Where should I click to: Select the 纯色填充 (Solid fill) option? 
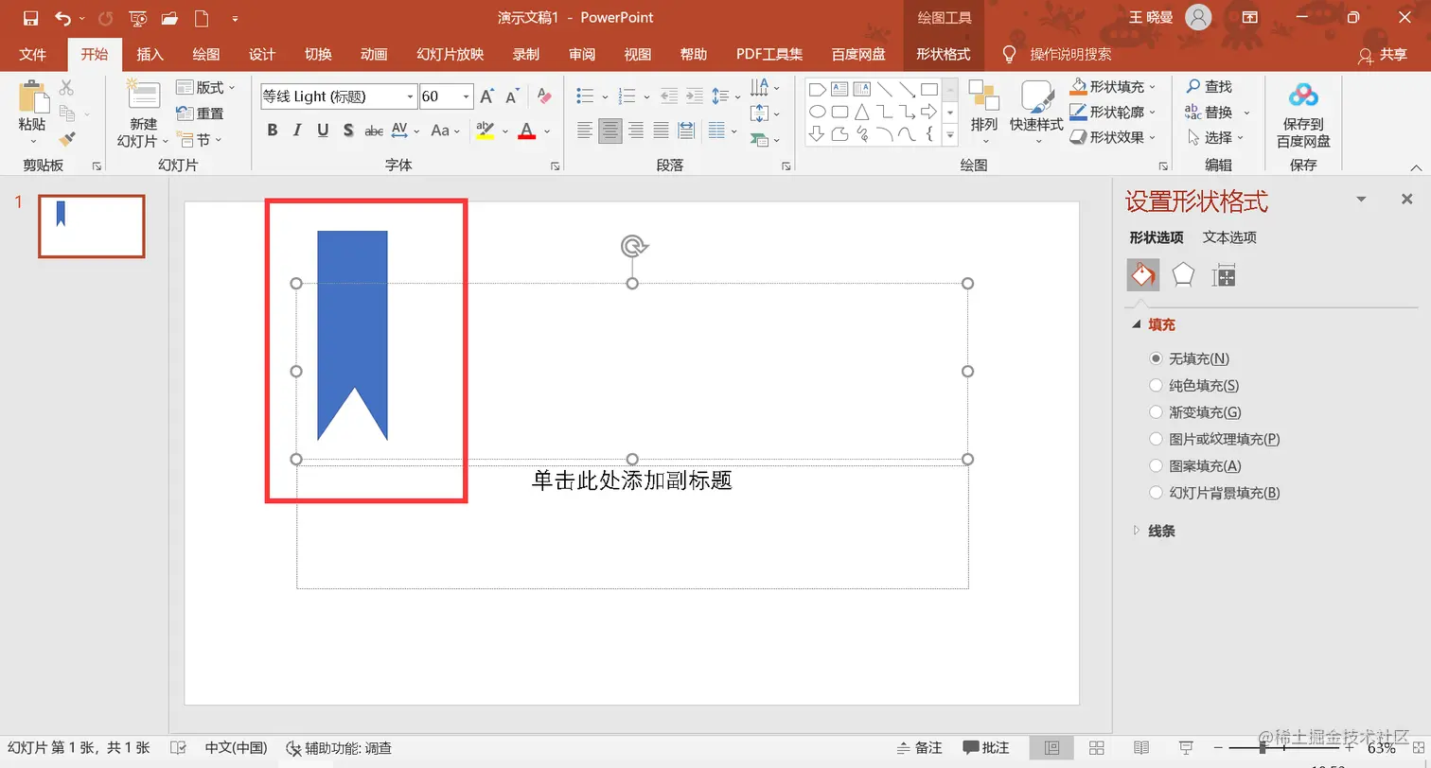pos(1156,386)
